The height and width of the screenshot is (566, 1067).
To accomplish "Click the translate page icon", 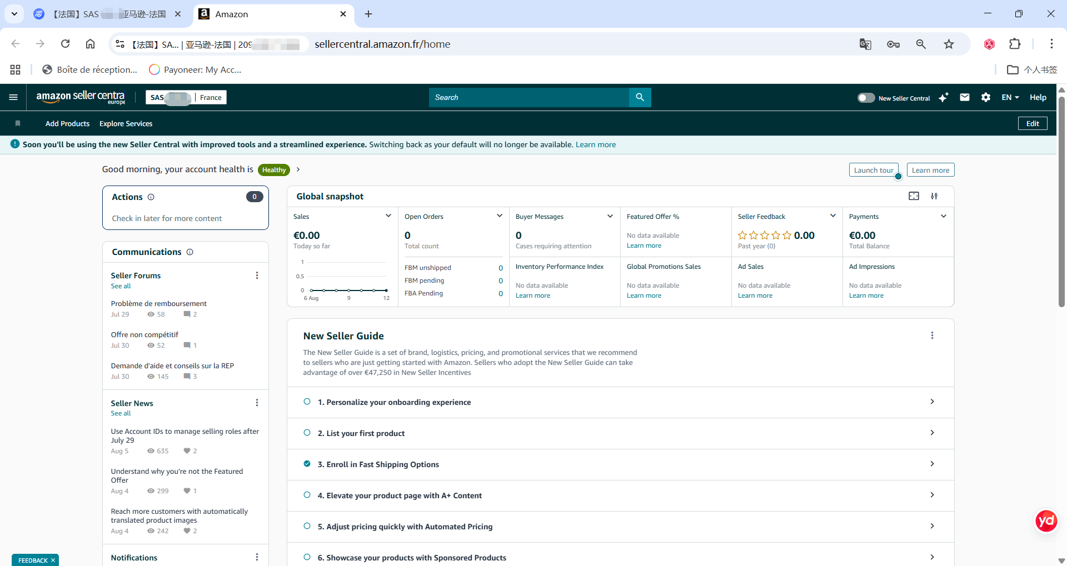I will click(x=865, y=44).
